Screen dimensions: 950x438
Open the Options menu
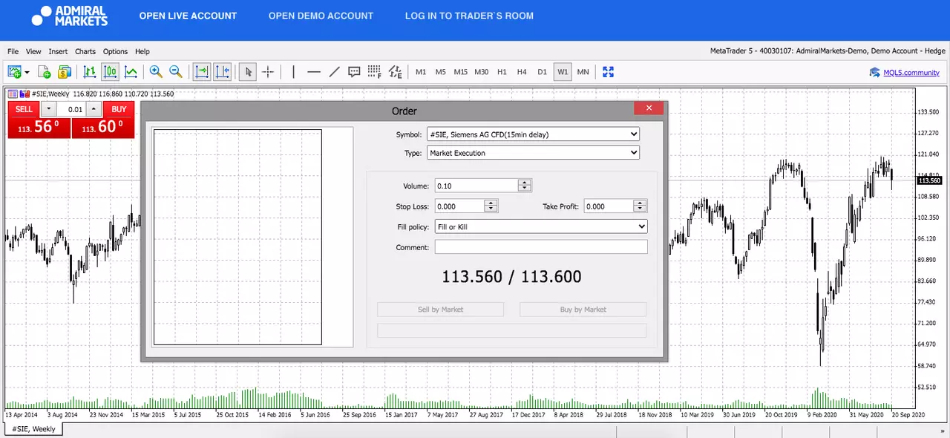click(x=115, y=51)
